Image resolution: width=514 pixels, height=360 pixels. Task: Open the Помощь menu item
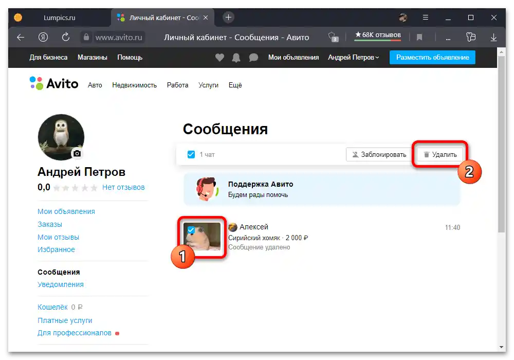130,58
